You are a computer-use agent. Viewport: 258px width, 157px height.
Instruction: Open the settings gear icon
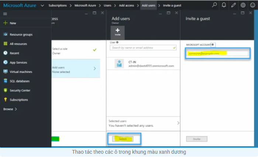243,5
